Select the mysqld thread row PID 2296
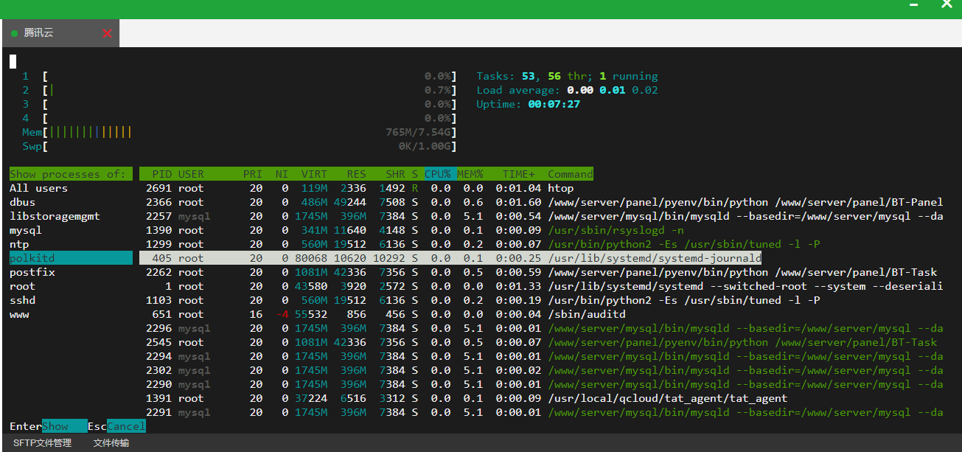Viewport: 962px width, 452px height. [541, 328]
